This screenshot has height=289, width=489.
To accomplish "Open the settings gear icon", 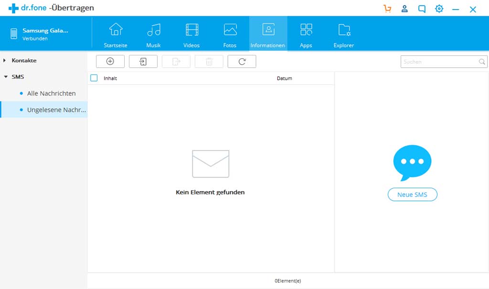I will [439, 9].
